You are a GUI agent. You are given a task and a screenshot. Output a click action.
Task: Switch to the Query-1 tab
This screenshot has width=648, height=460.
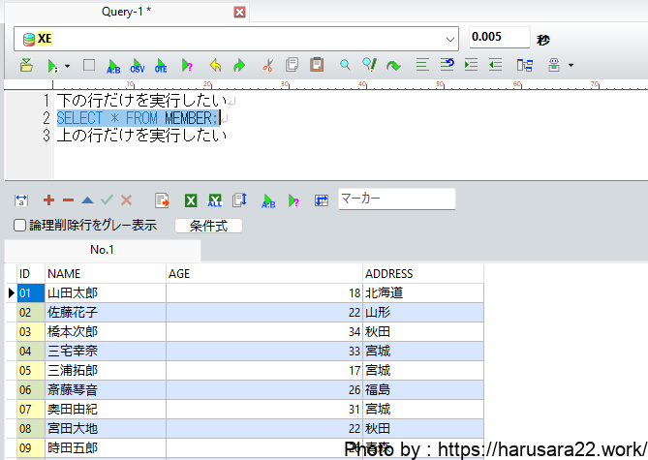(130, 13)
